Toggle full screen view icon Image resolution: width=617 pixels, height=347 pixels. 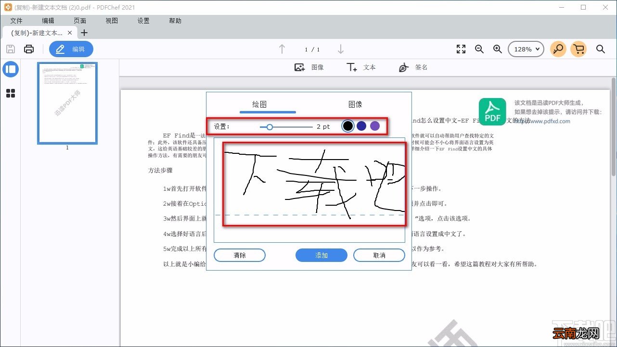tap(461, 49)
